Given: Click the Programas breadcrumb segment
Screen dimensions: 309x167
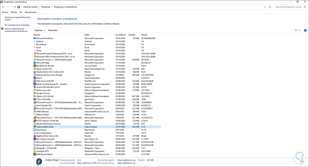Looking at the screenshot, I should coord(46,7).
